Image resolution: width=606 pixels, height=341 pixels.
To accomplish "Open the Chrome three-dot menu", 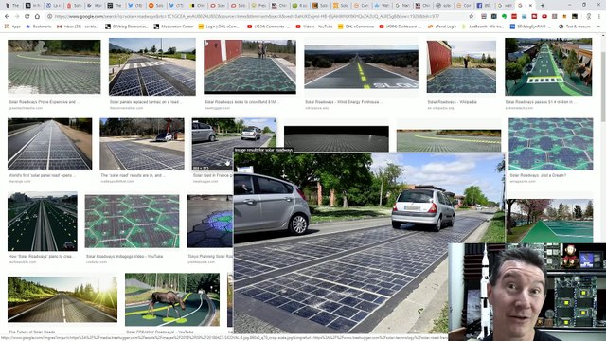I will click(598, 17).
